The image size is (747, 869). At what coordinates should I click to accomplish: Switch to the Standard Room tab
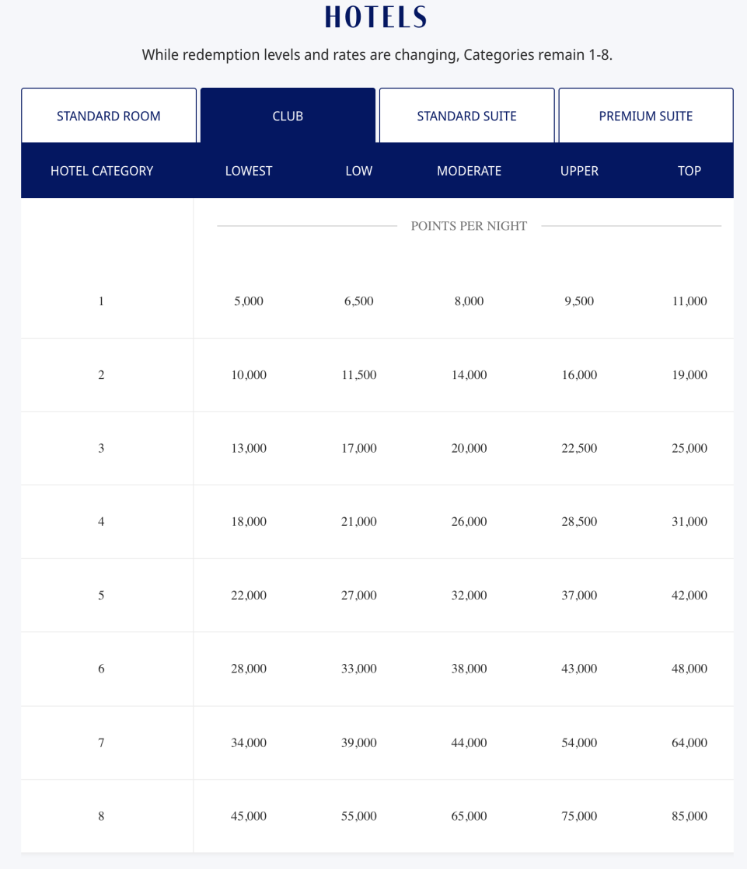point(109,116)
